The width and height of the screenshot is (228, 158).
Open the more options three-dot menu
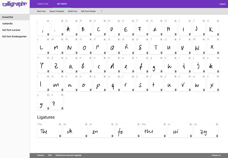point(101,11)
